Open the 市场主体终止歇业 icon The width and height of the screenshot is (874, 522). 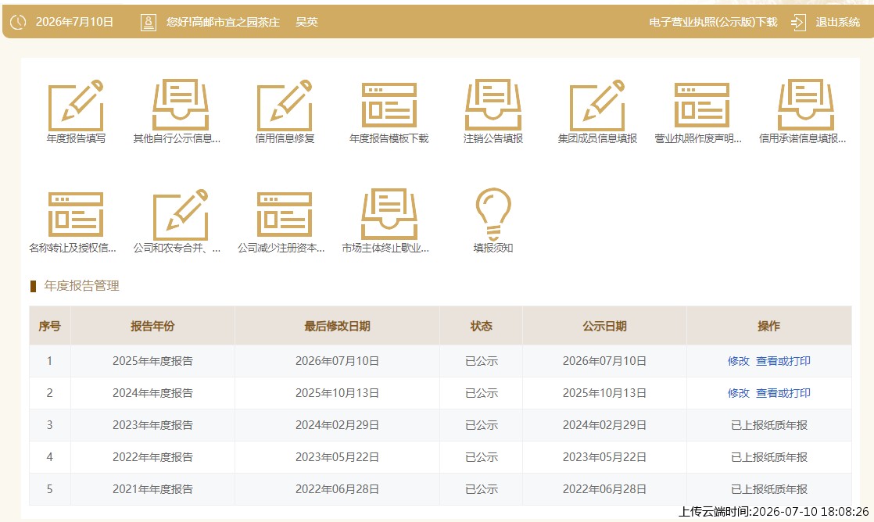[x=389, y=214]
